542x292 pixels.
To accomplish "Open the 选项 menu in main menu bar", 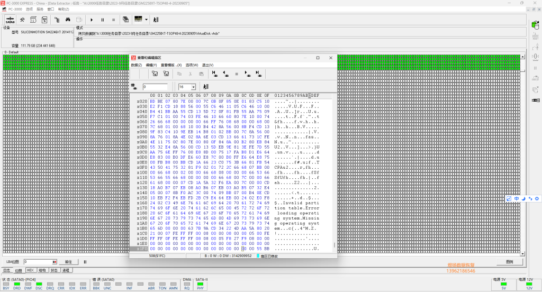I will (x=30, y=10).
